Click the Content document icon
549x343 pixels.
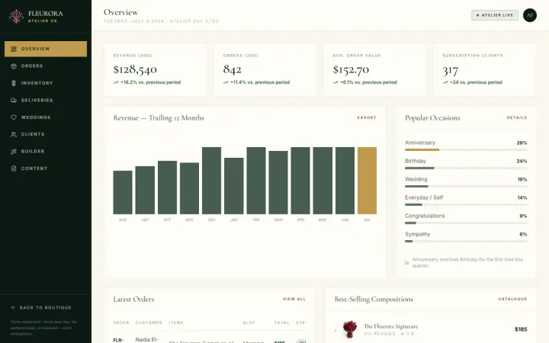(x=14, y=168)
